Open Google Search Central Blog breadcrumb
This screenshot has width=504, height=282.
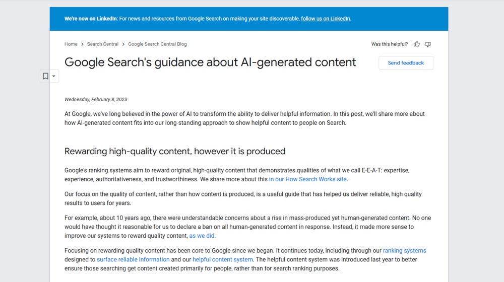coord(157,44)
